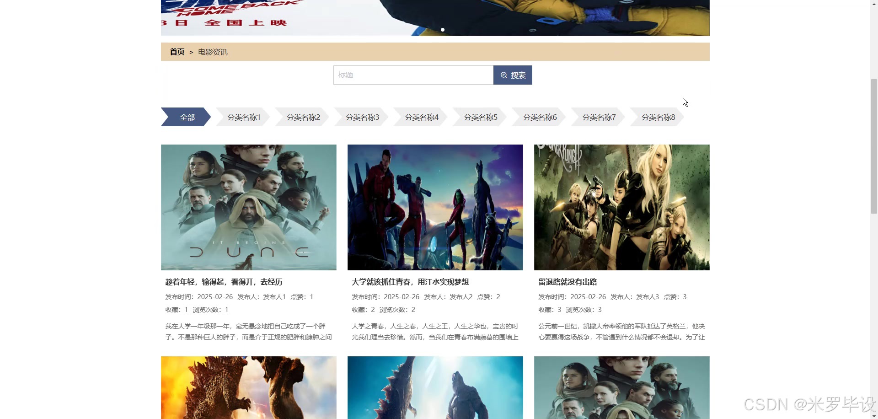
Task: Click the text 浏览次数：2
Action: (397, 310)
